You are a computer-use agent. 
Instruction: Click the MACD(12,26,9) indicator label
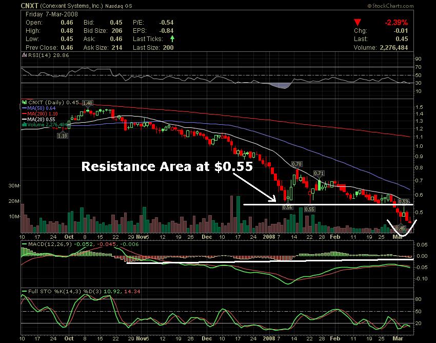pyautogui.click(x=50, y=244)
